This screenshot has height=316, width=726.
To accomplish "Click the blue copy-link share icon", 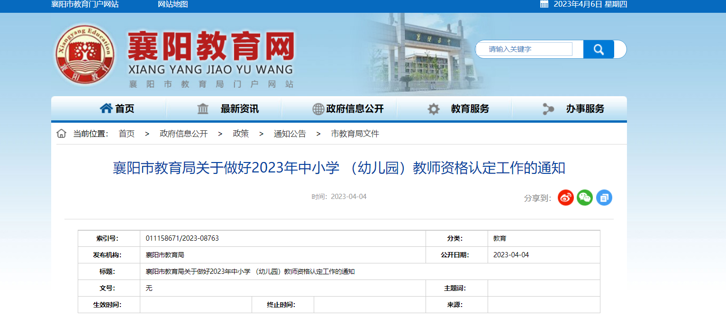I will pyautogui.click(x=604, y=198).
